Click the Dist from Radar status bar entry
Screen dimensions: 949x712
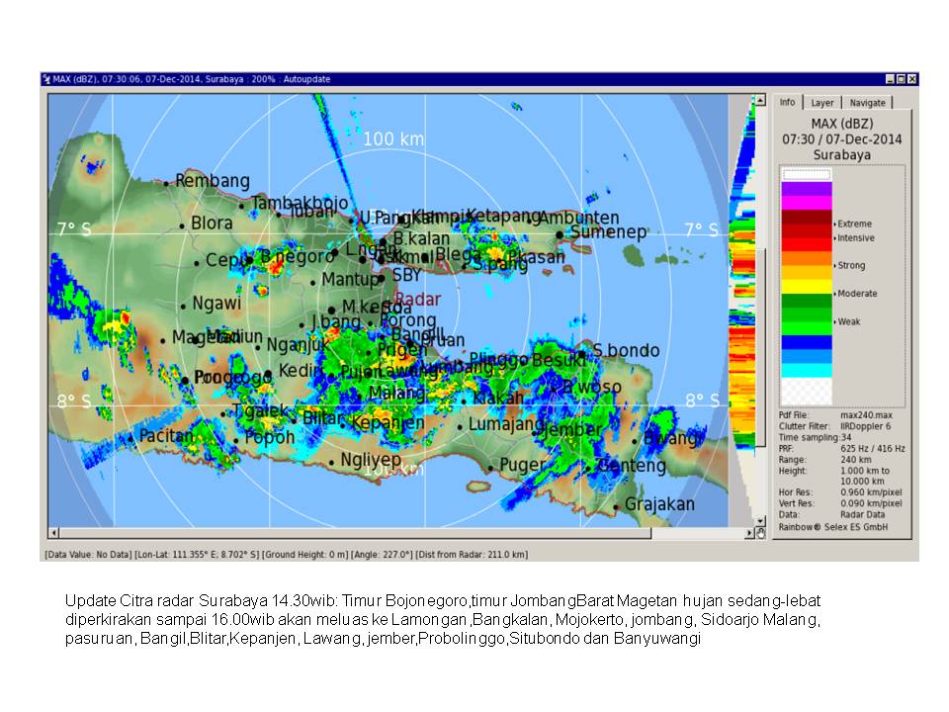[x=472, y=555]
